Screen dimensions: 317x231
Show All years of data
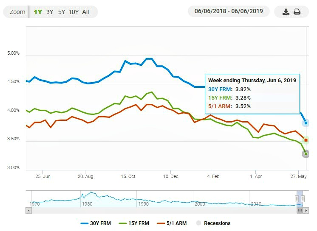(x=85, y=12)
